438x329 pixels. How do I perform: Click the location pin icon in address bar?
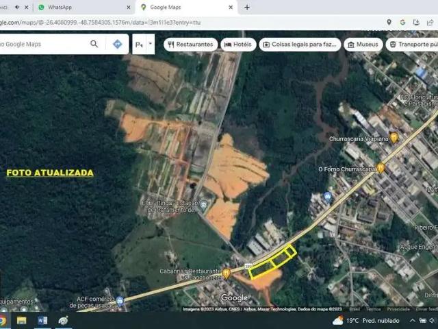(x=389, y=23)
